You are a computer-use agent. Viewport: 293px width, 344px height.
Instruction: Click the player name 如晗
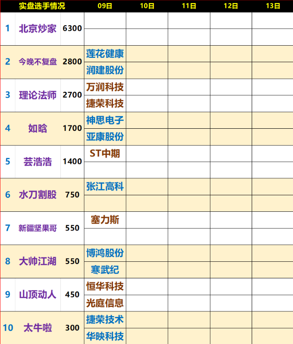click(38, 128)
